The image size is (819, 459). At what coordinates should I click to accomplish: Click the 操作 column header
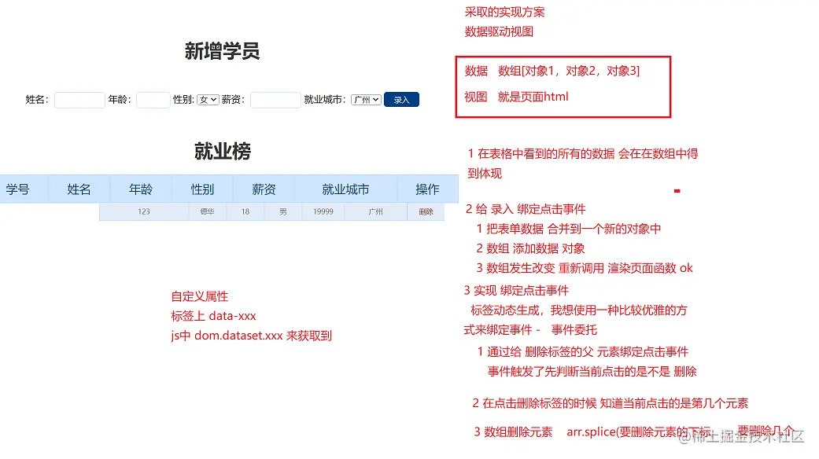(427, 189)
